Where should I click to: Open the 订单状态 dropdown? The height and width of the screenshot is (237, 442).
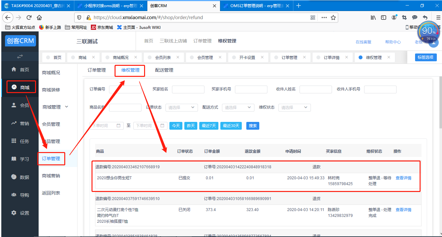pyautogui.click(x=181, y=107)
